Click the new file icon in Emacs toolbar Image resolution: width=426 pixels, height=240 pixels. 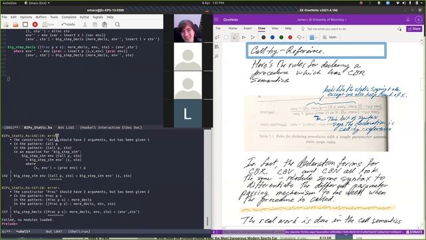6,25
